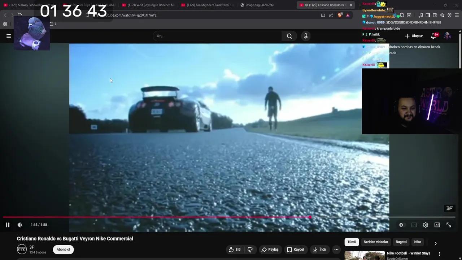Open the bookmarks folder labeled 9

[x=53, y=24]
